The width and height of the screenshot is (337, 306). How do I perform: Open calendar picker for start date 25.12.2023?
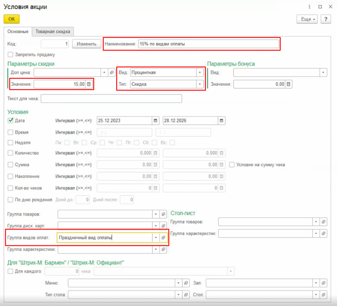coord(155,120)
